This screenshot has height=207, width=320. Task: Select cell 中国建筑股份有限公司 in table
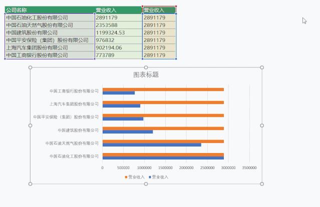[50, 32]
